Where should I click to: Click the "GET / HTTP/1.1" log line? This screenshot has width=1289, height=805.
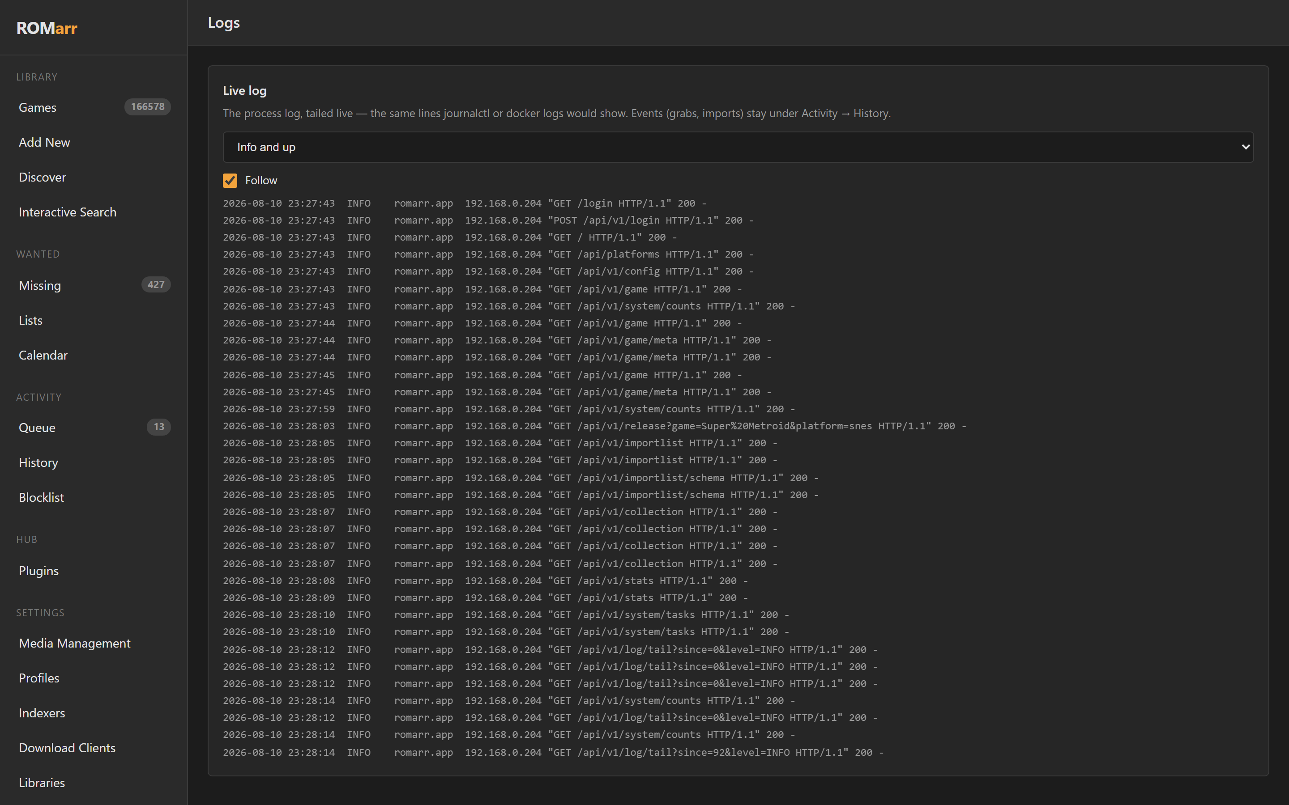pyautogui.click(x=450, y=237)
